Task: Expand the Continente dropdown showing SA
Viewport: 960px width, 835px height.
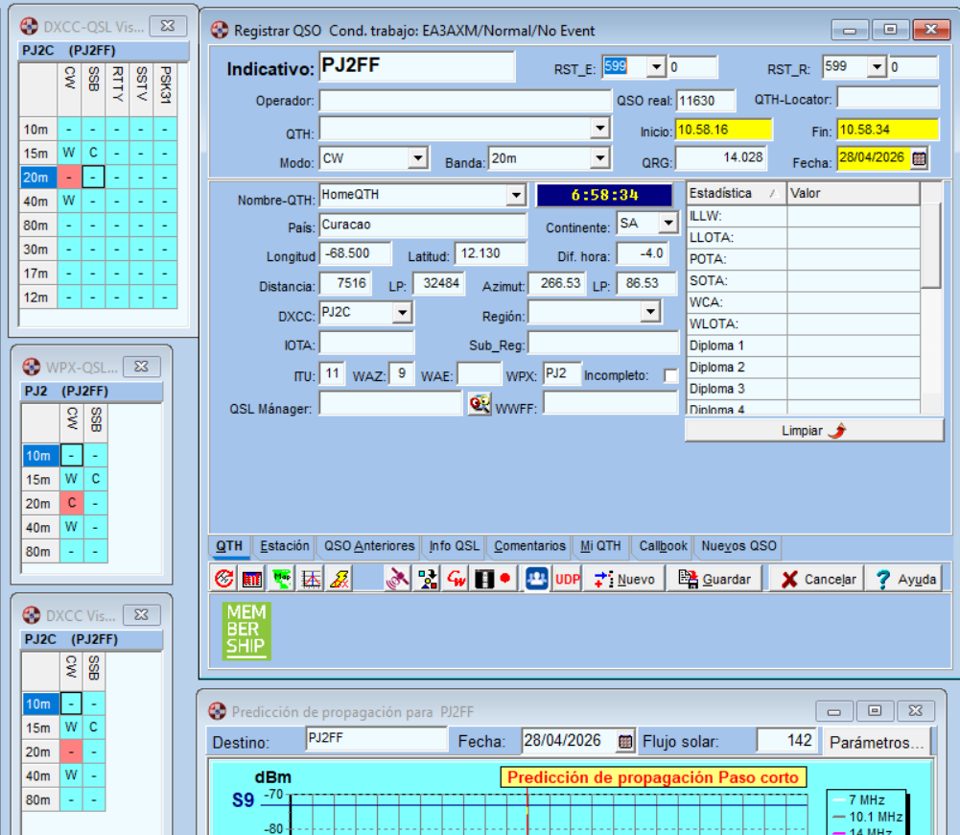Action: tap(667, 225)
